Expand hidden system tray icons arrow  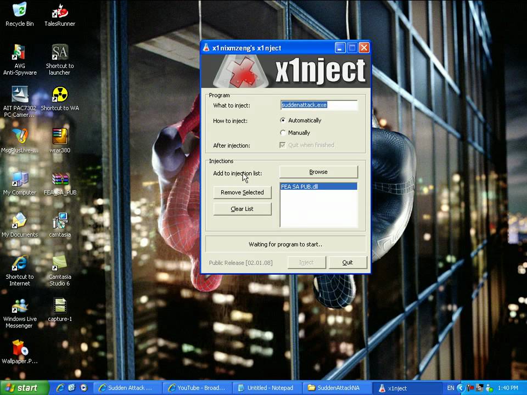click(461, 388)
